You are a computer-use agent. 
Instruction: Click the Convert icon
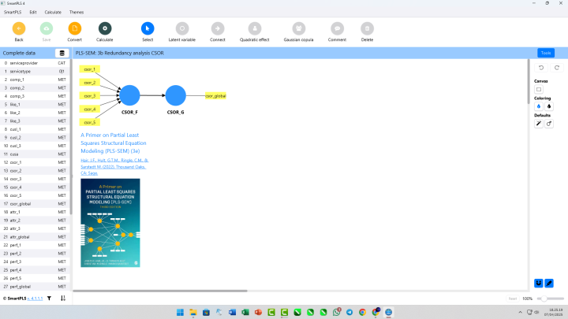click(x=75, y=28)
